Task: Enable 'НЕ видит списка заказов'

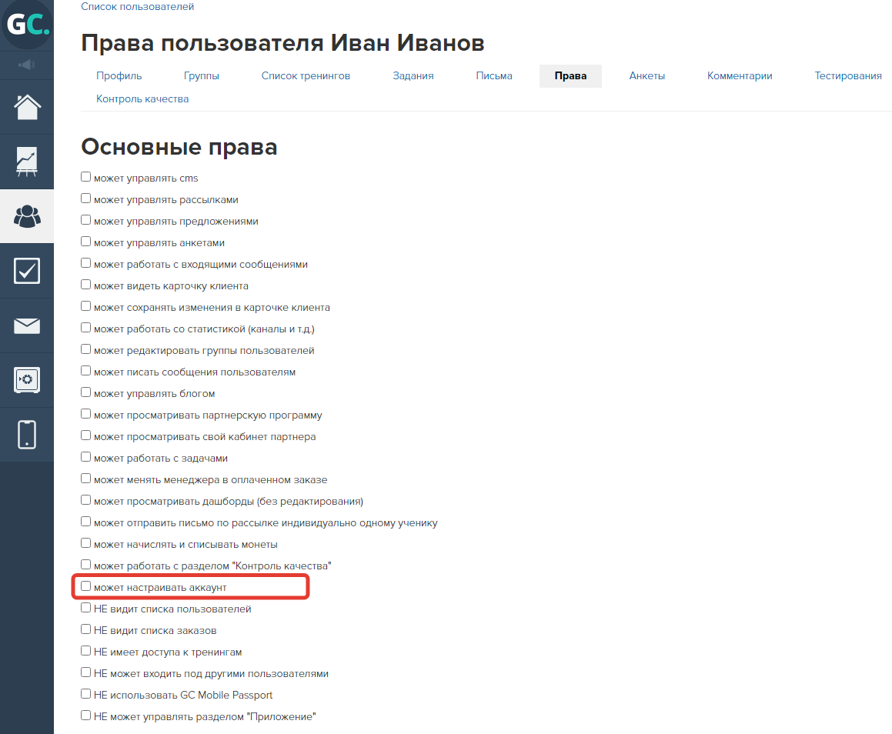Action: 86,630
